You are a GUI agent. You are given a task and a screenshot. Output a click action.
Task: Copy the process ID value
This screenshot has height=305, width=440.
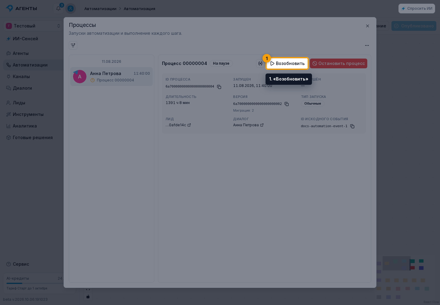tap(219, 87)
